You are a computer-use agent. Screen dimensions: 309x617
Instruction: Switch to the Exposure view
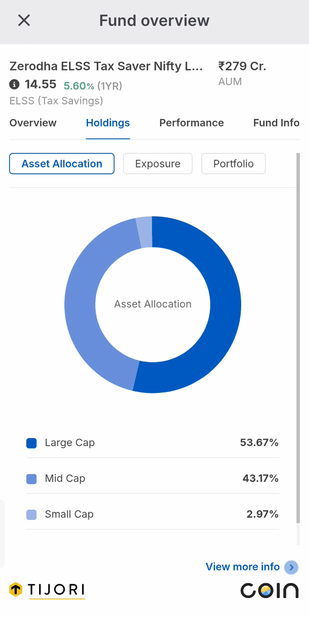point(158,164)
